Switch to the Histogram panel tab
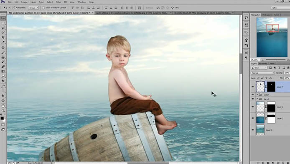Image resolution: width=290 pixels, height=164 pixels. (267, 15)
